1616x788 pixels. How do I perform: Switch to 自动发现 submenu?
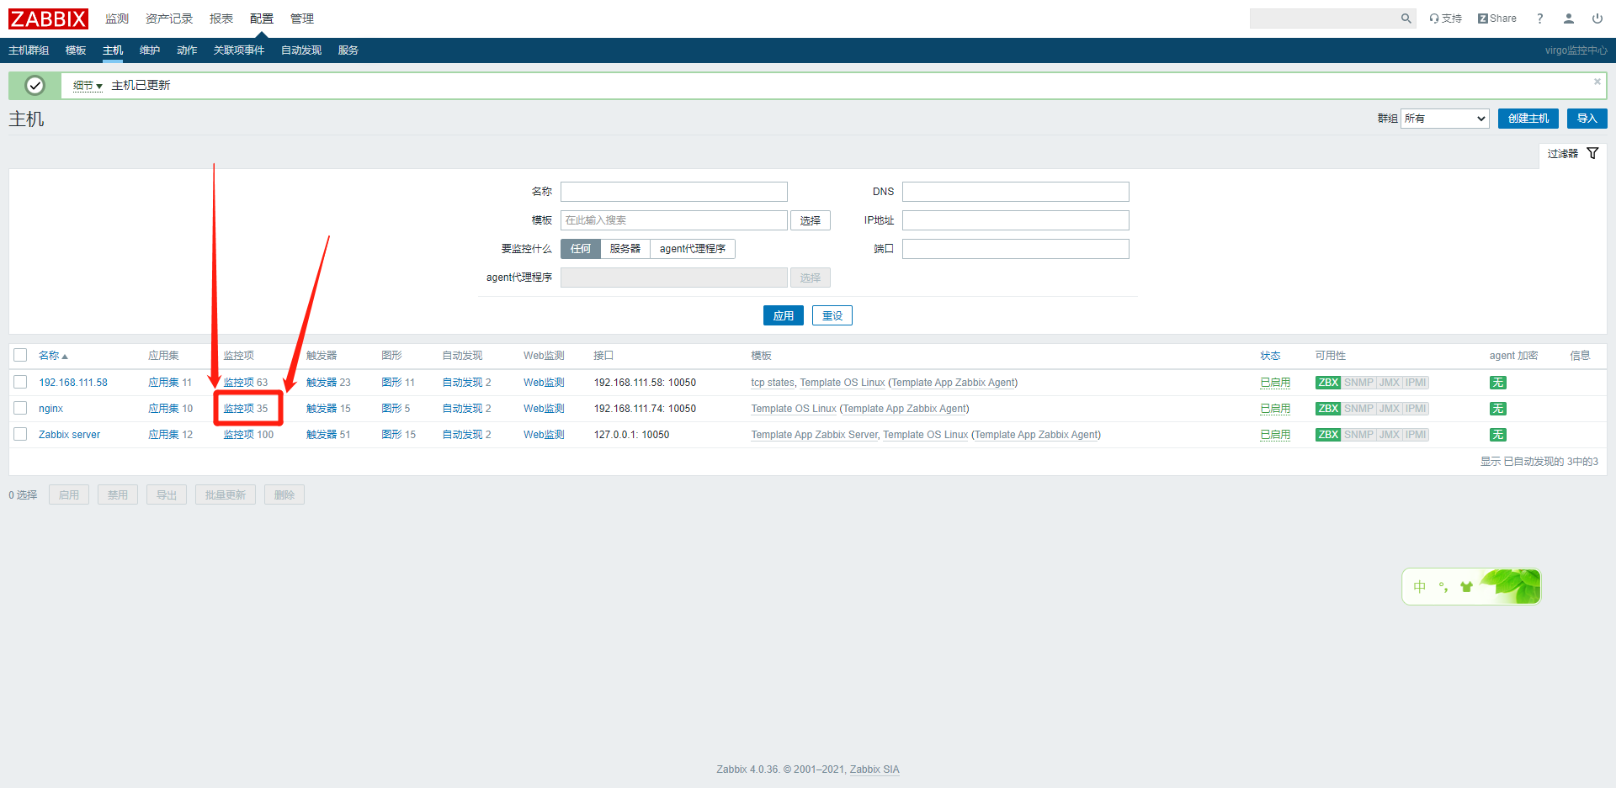tap(301, 50)
